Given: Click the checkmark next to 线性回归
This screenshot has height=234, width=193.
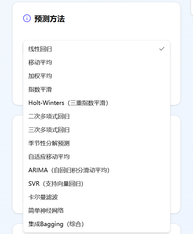Looking at the screenshot, I should click(x=162, y=49).
